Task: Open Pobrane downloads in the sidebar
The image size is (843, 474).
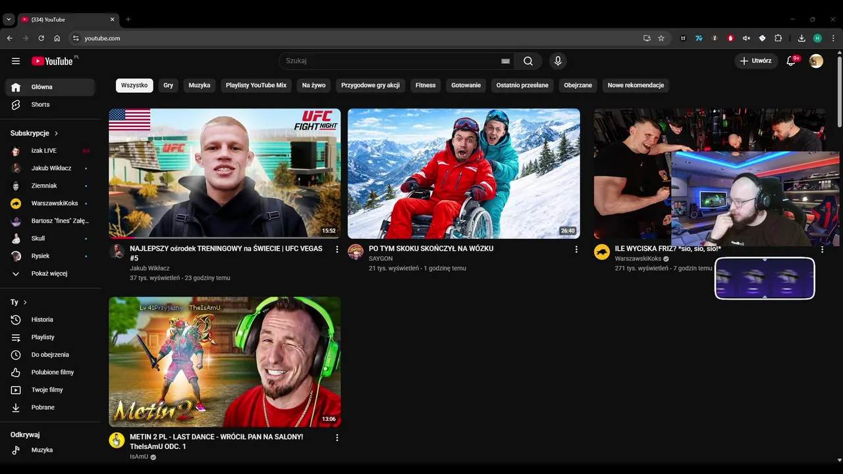Action: coord(50,408)
